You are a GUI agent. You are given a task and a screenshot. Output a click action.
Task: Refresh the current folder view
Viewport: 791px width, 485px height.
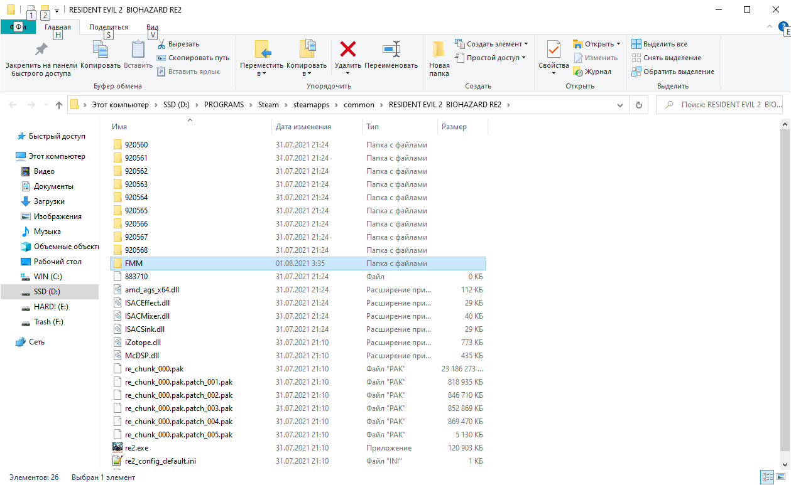click(639, 105)
